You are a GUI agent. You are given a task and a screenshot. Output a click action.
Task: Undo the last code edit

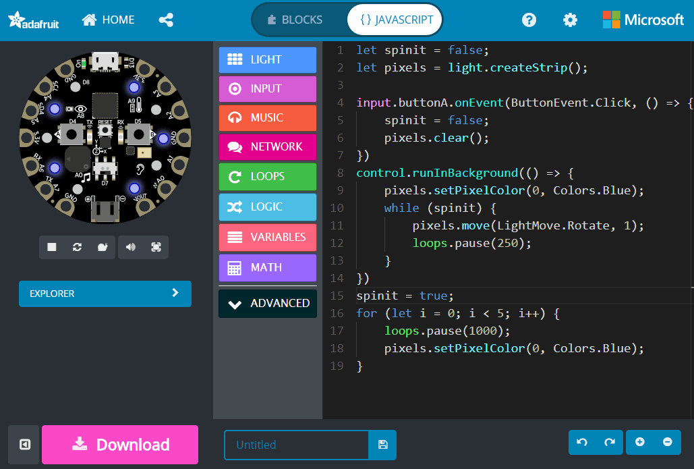coord(581,442)
